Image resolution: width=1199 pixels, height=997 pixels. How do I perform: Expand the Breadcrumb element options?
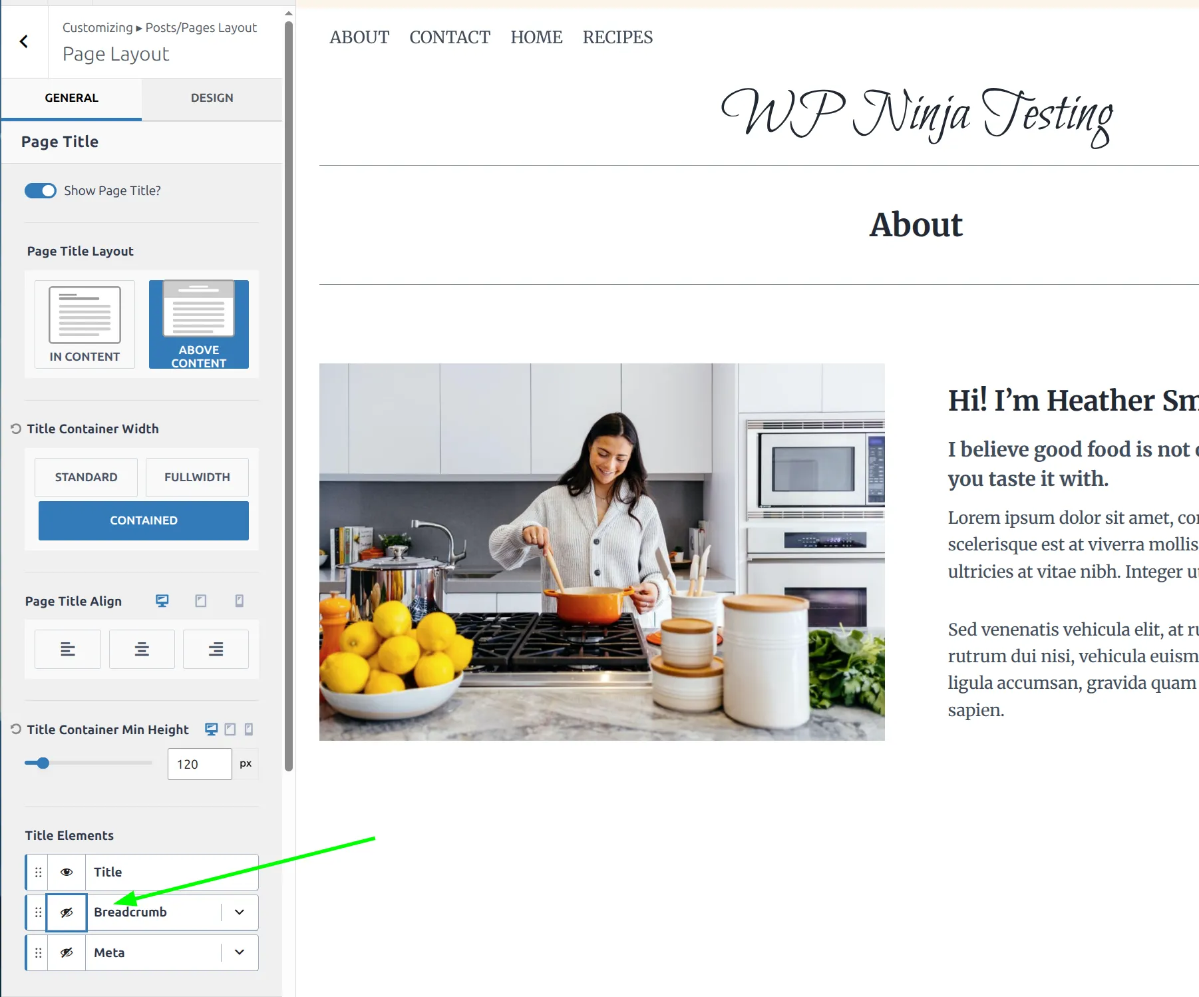pos(240,912)
